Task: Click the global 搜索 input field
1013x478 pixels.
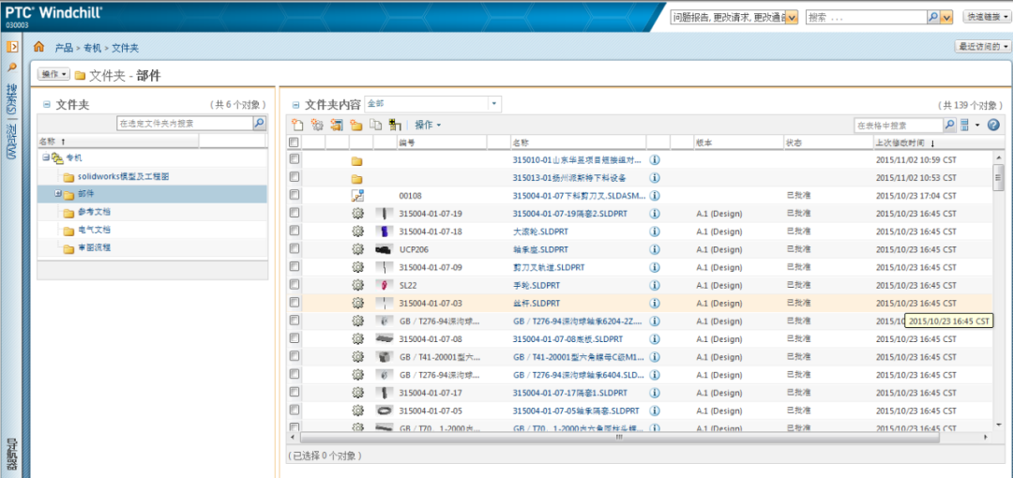Action: (865, 17)
